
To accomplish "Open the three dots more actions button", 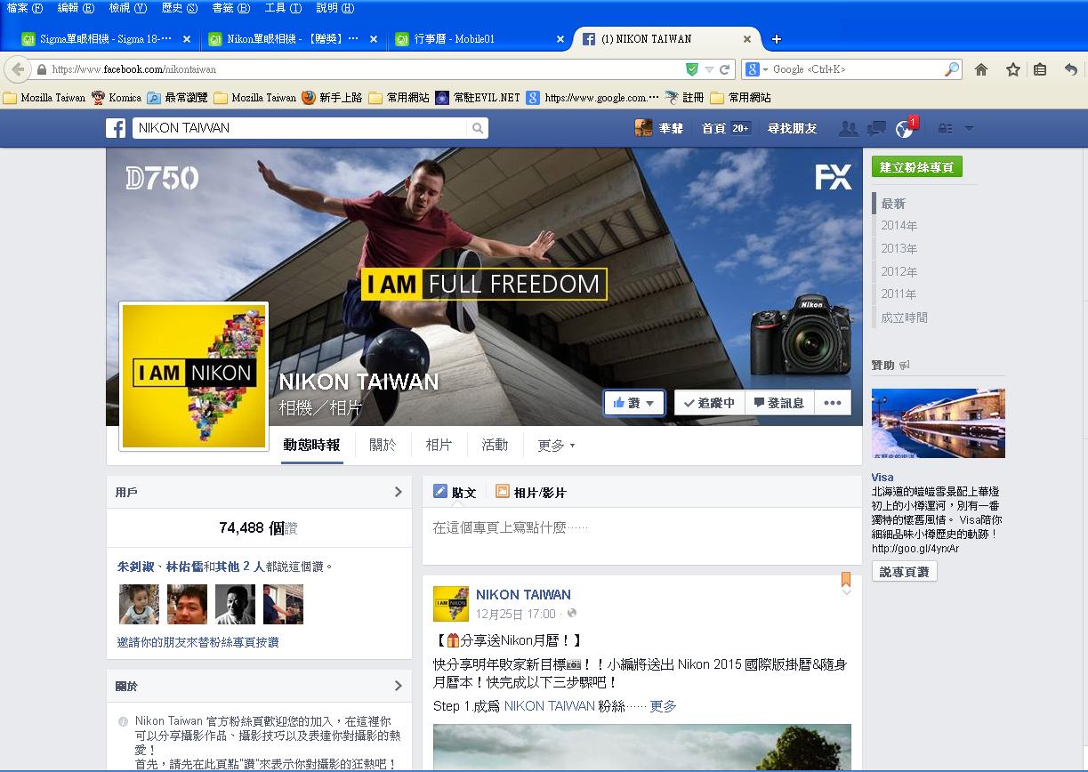I will 832,403.
